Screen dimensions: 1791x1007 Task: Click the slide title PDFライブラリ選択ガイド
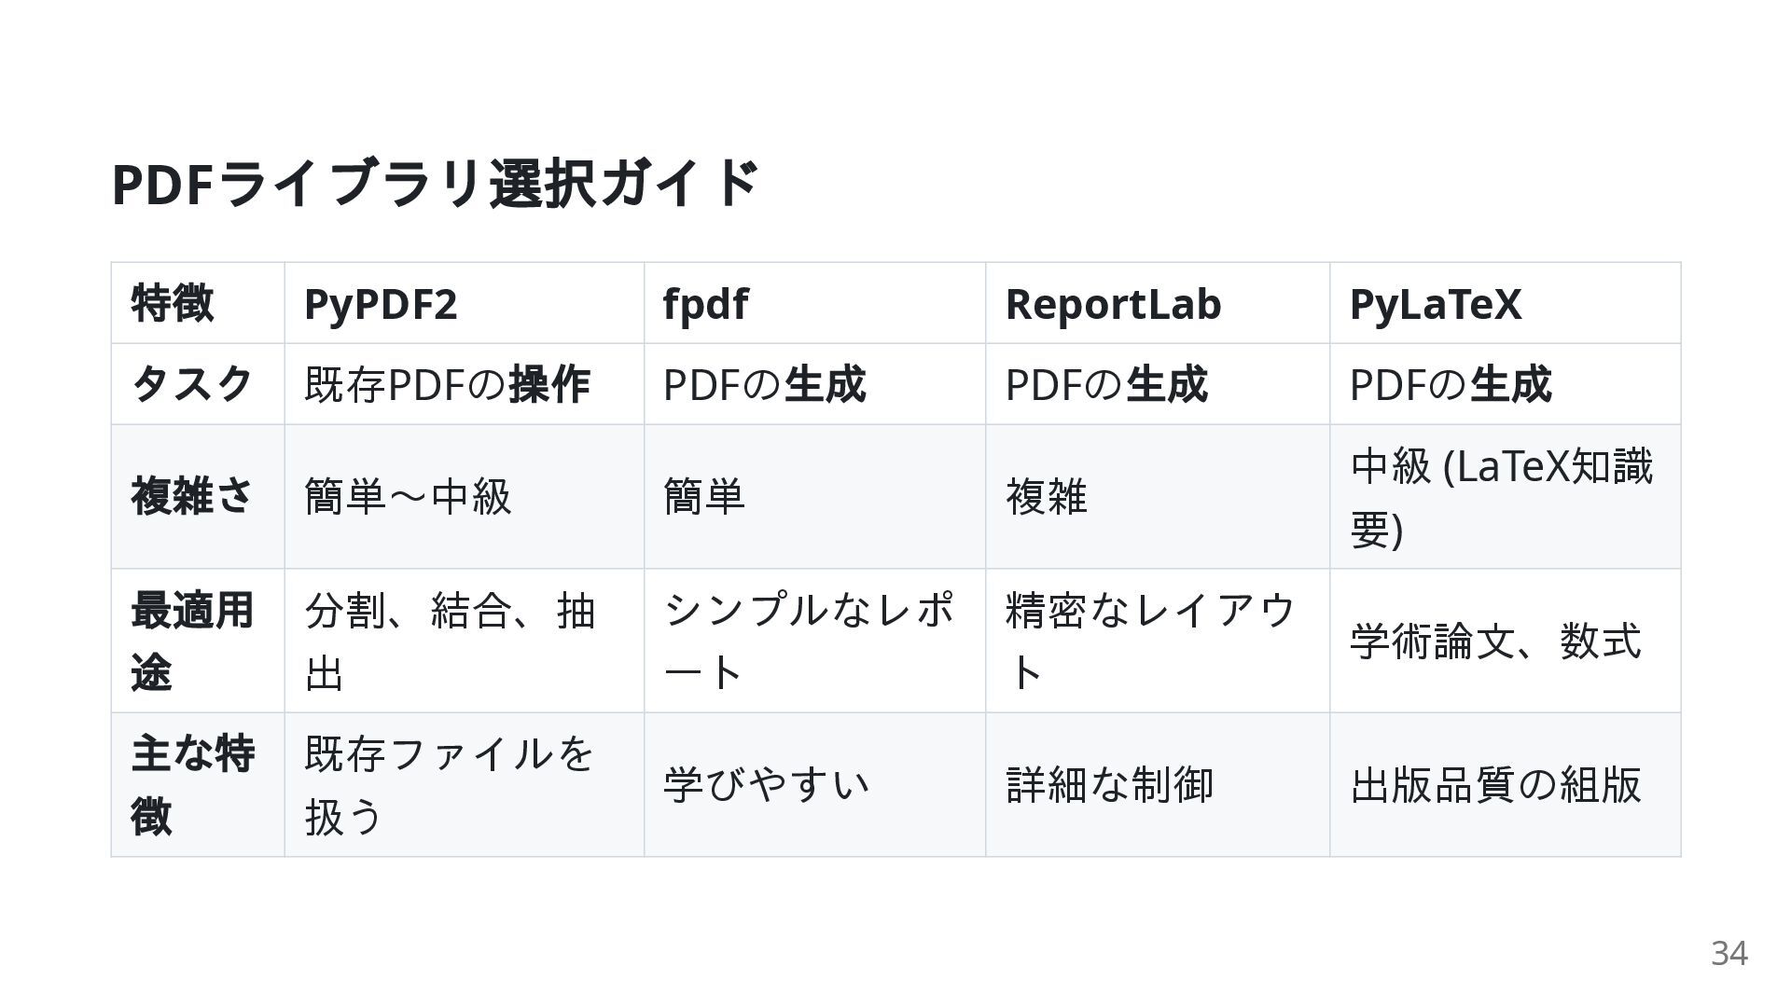pyautogui.click(x=435, y=183)
